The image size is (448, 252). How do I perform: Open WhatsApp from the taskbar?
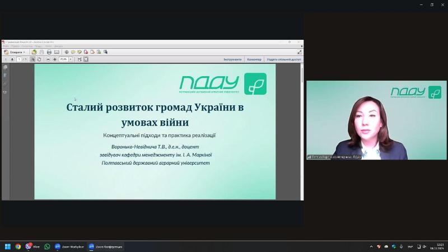(47, 246)
